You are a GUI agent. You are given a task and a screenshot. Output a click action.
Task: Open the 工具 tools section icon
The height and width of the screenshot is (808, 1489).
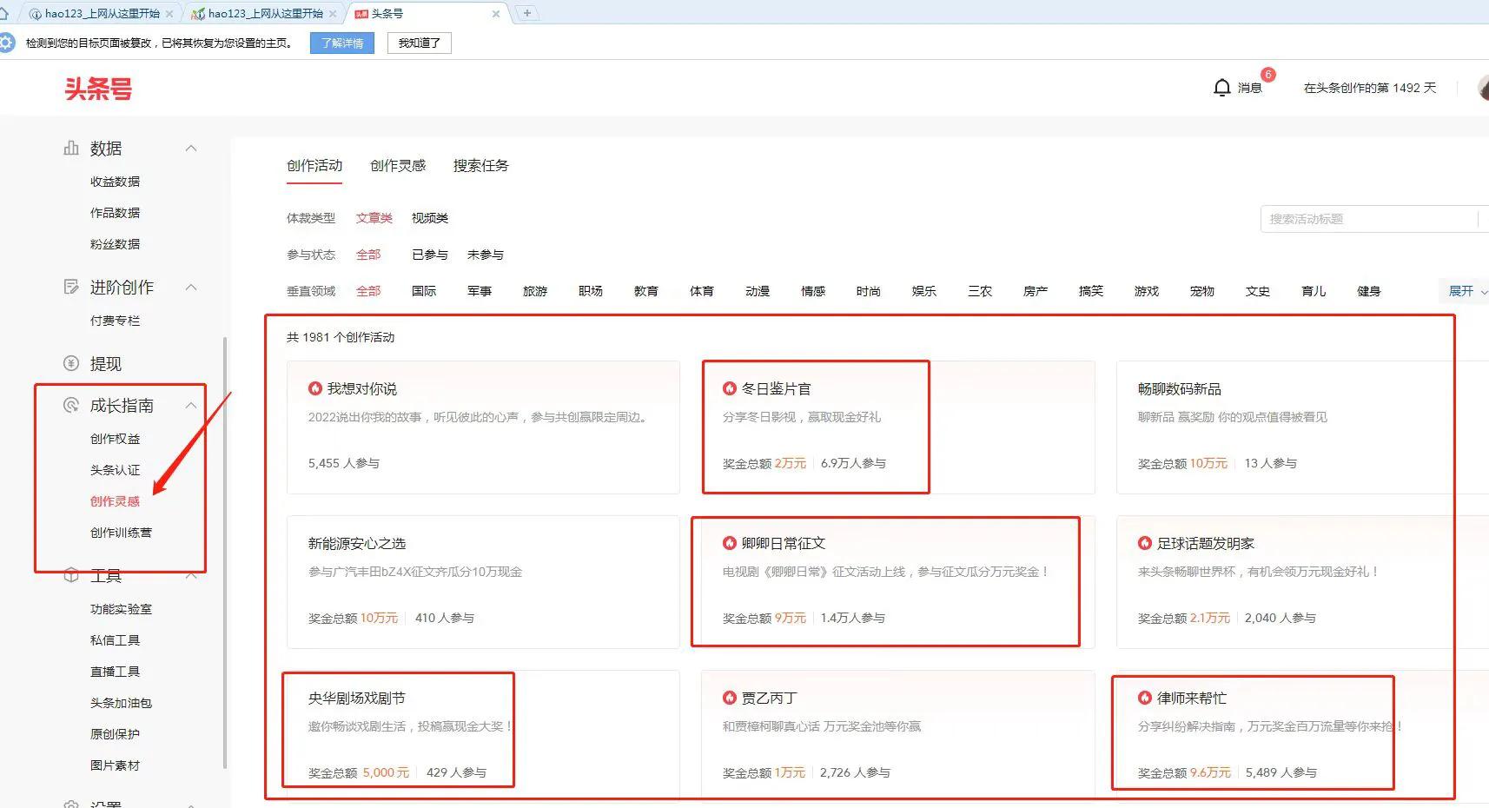72,575
